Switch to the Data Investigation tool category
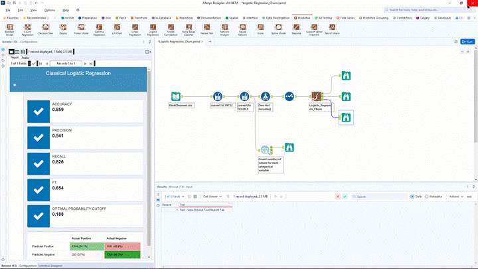 tap(276, 18)
